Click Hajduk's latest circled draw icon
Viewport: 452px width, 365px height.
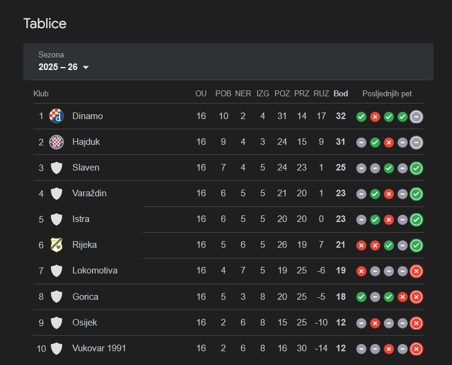417,142
